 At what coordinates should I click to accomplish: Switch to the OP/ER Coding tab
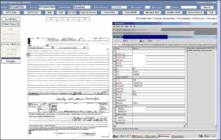point(125,45)
